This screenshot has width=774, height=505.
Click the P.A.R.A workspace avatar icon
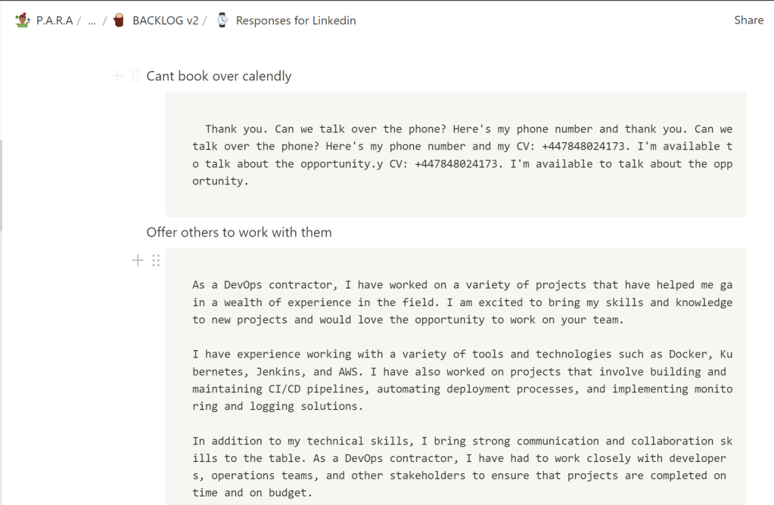pyautogui.click(x=22, y=20)
